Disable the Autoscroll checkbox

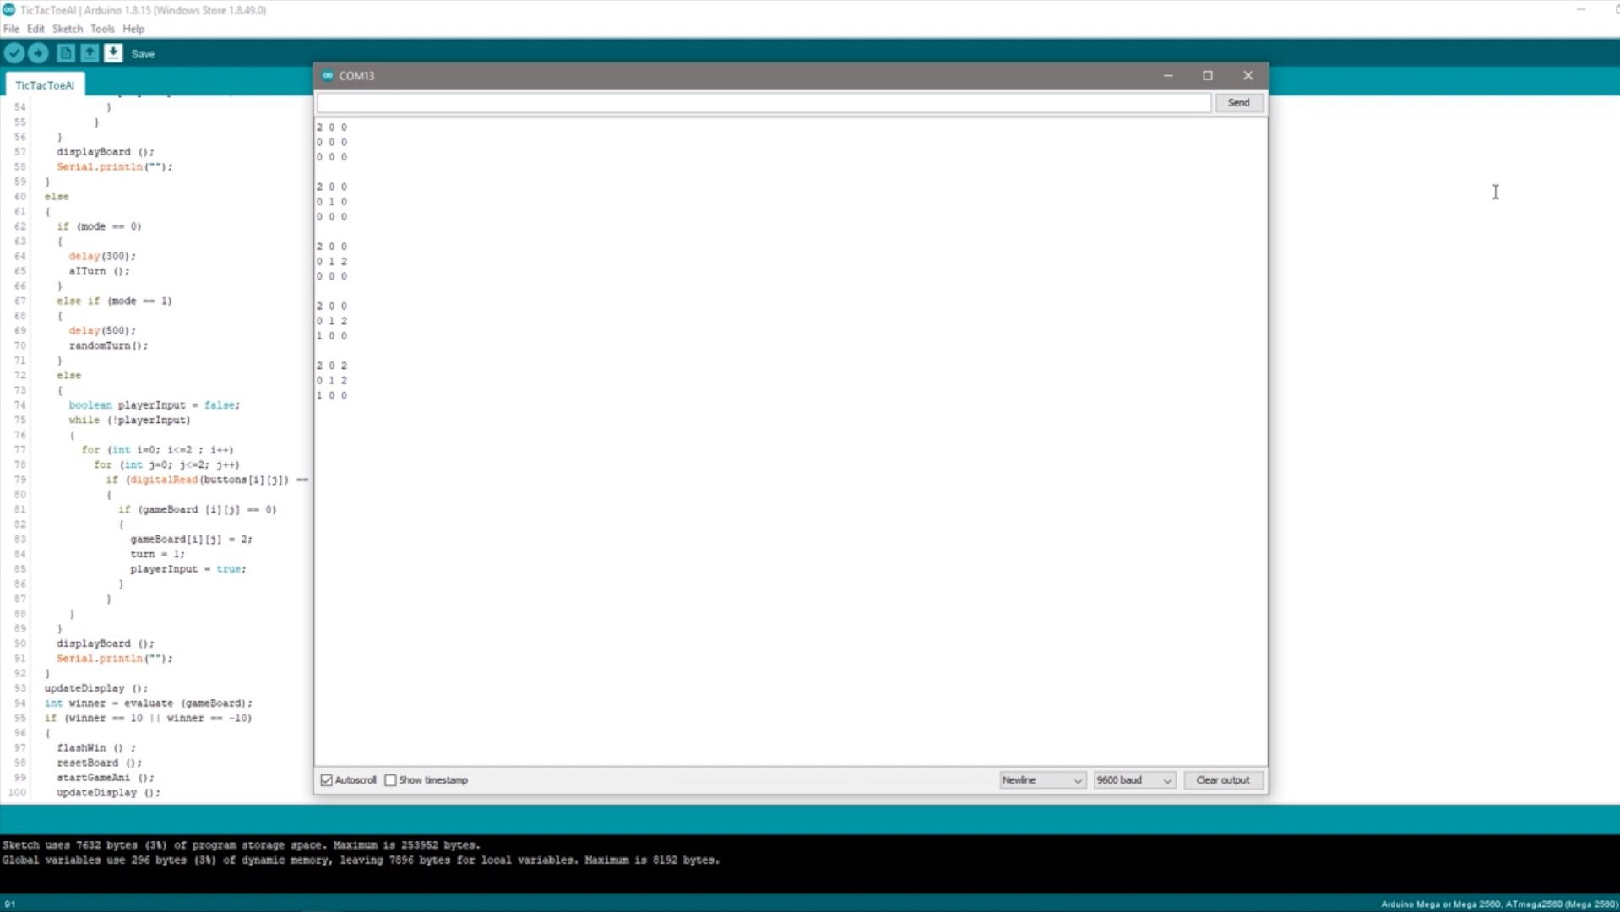[327, 780]
